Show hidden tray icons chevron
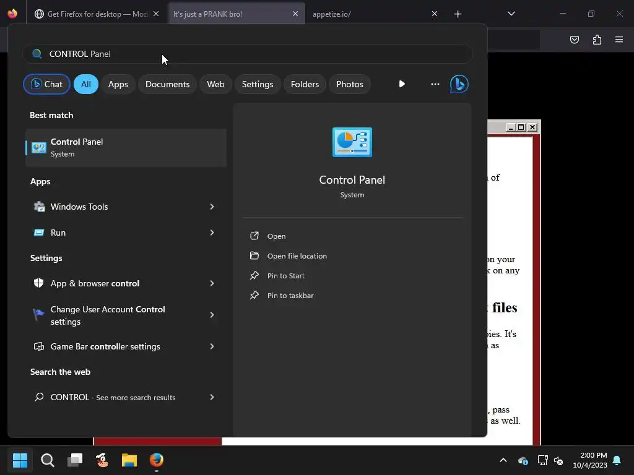This screenshot has width=634, height=475. tap(503, 460)
